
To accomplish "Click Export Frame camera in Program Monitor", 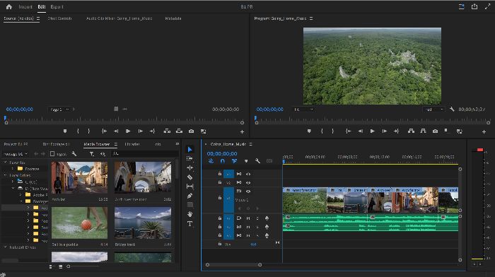I will point(435,131).
